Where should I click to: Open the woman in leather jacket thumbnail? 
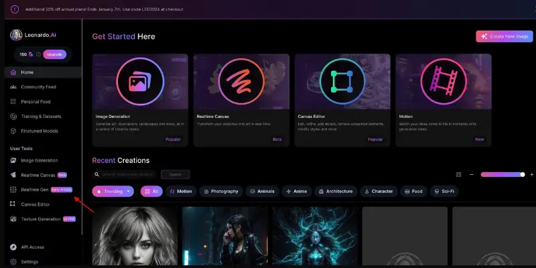225,236
